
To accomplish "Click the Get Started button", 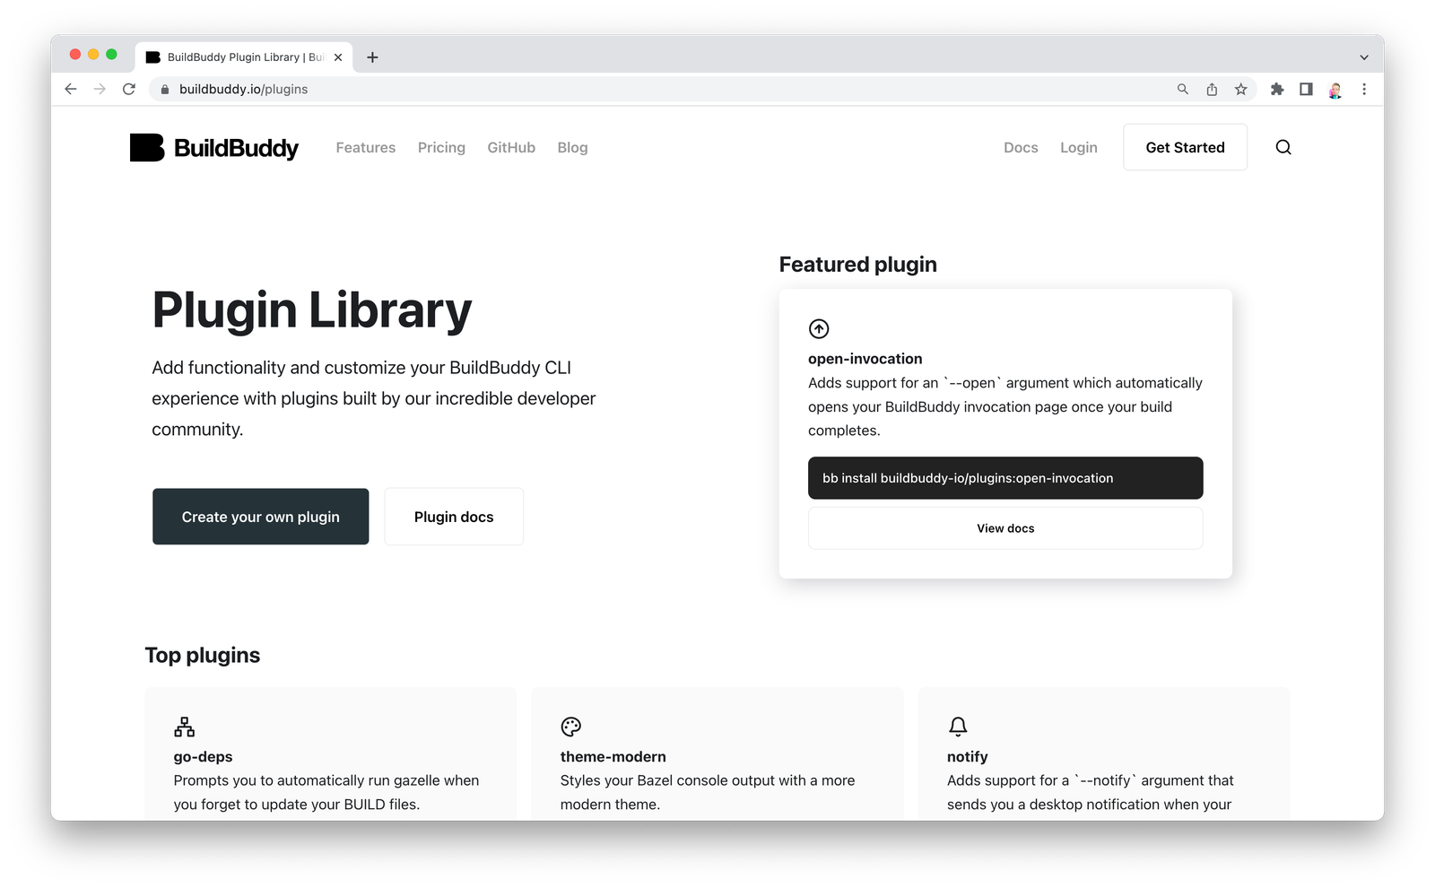I will click(x=1185, y=147).
